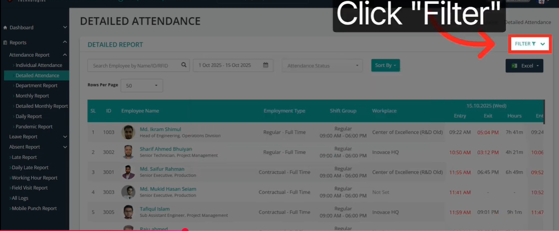
Task: Expand the Leave Report section
Action: [x=65, y=137]
